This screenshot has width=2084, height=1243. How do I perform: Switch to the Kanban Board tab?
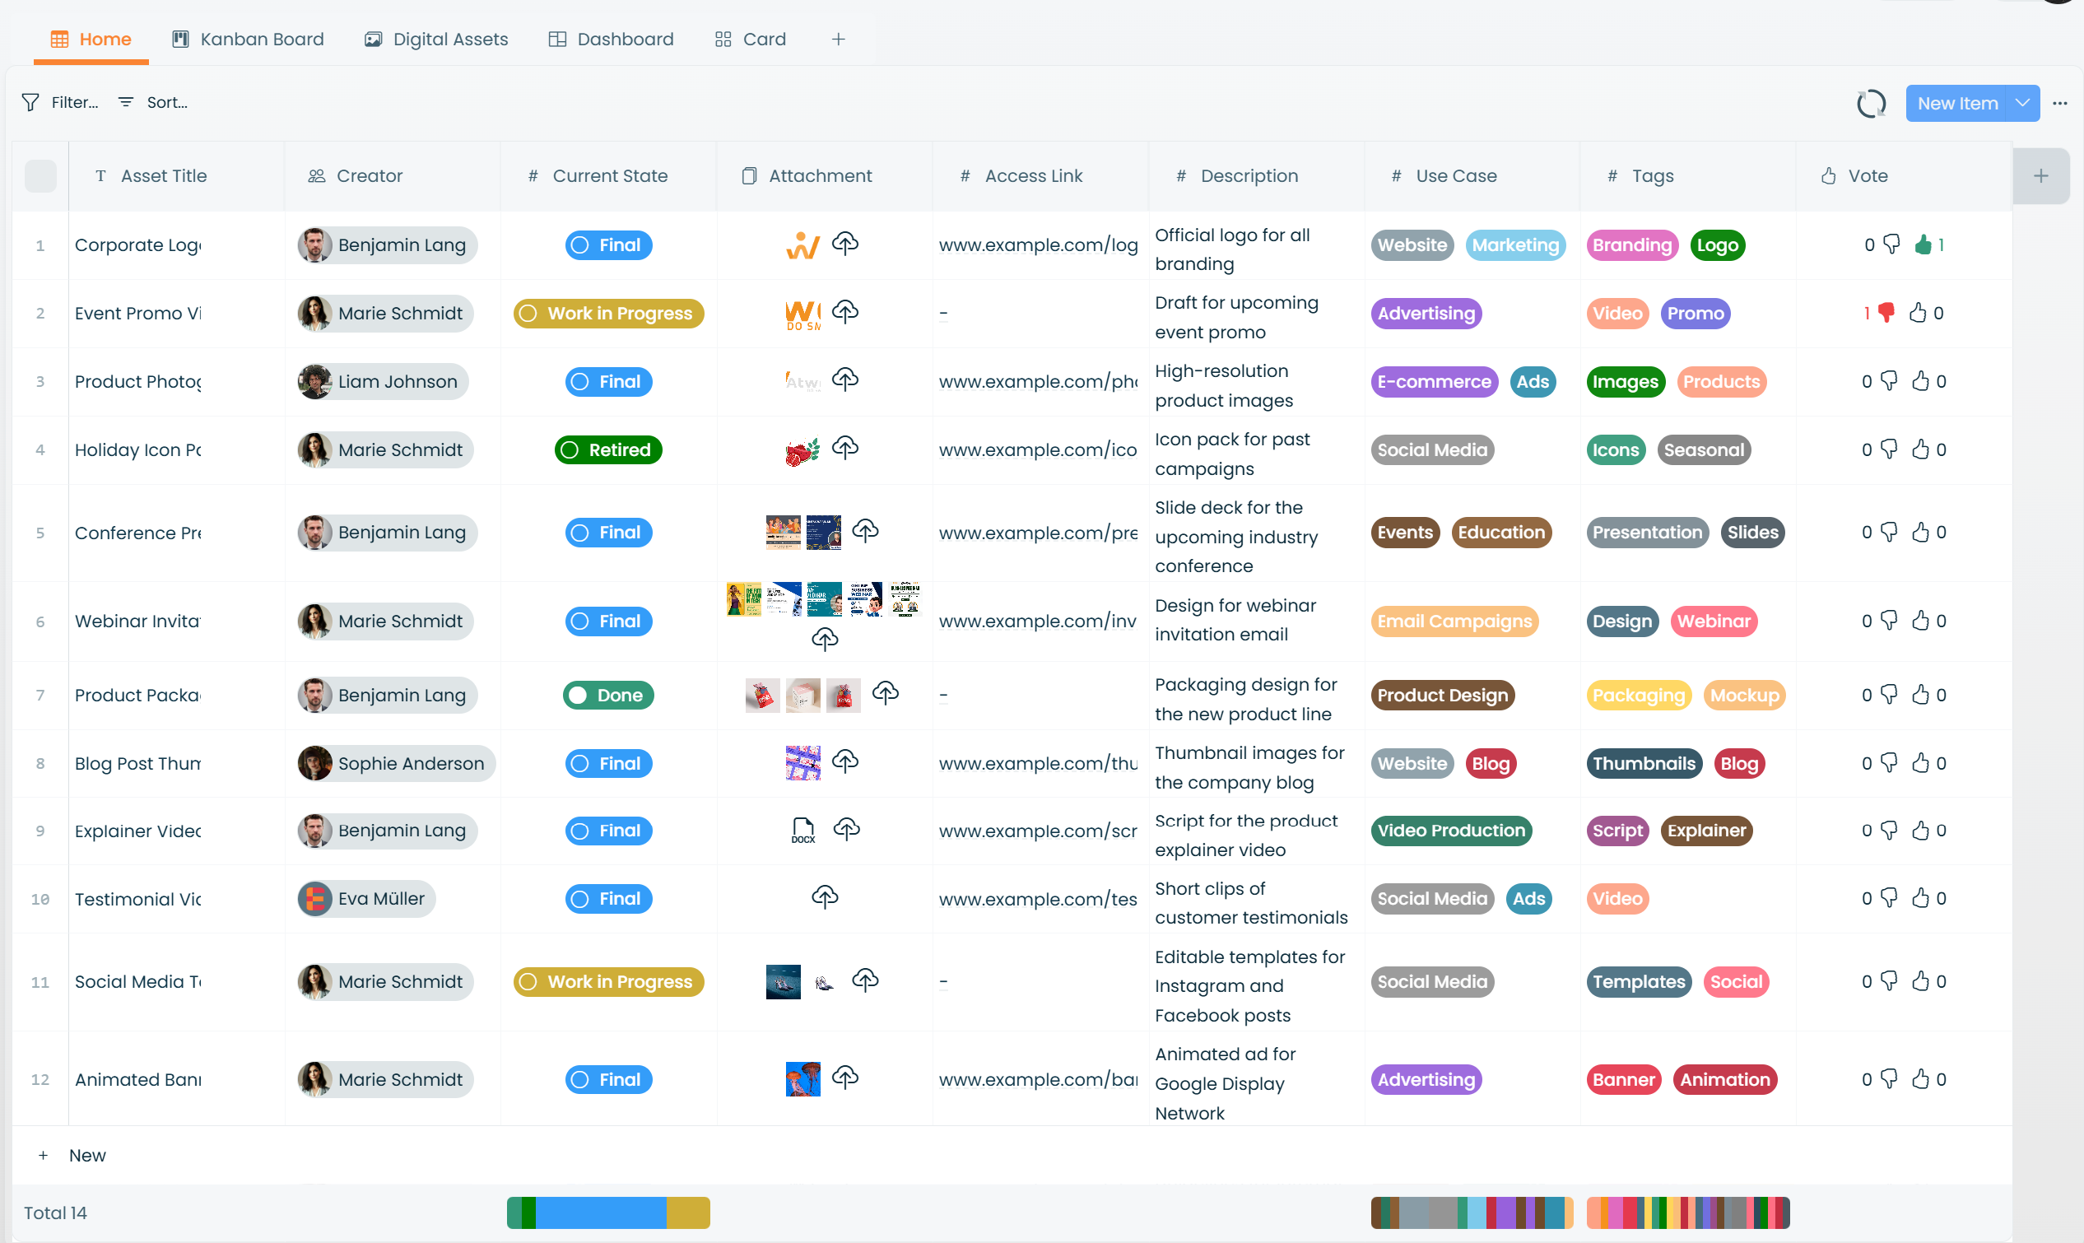248,40
